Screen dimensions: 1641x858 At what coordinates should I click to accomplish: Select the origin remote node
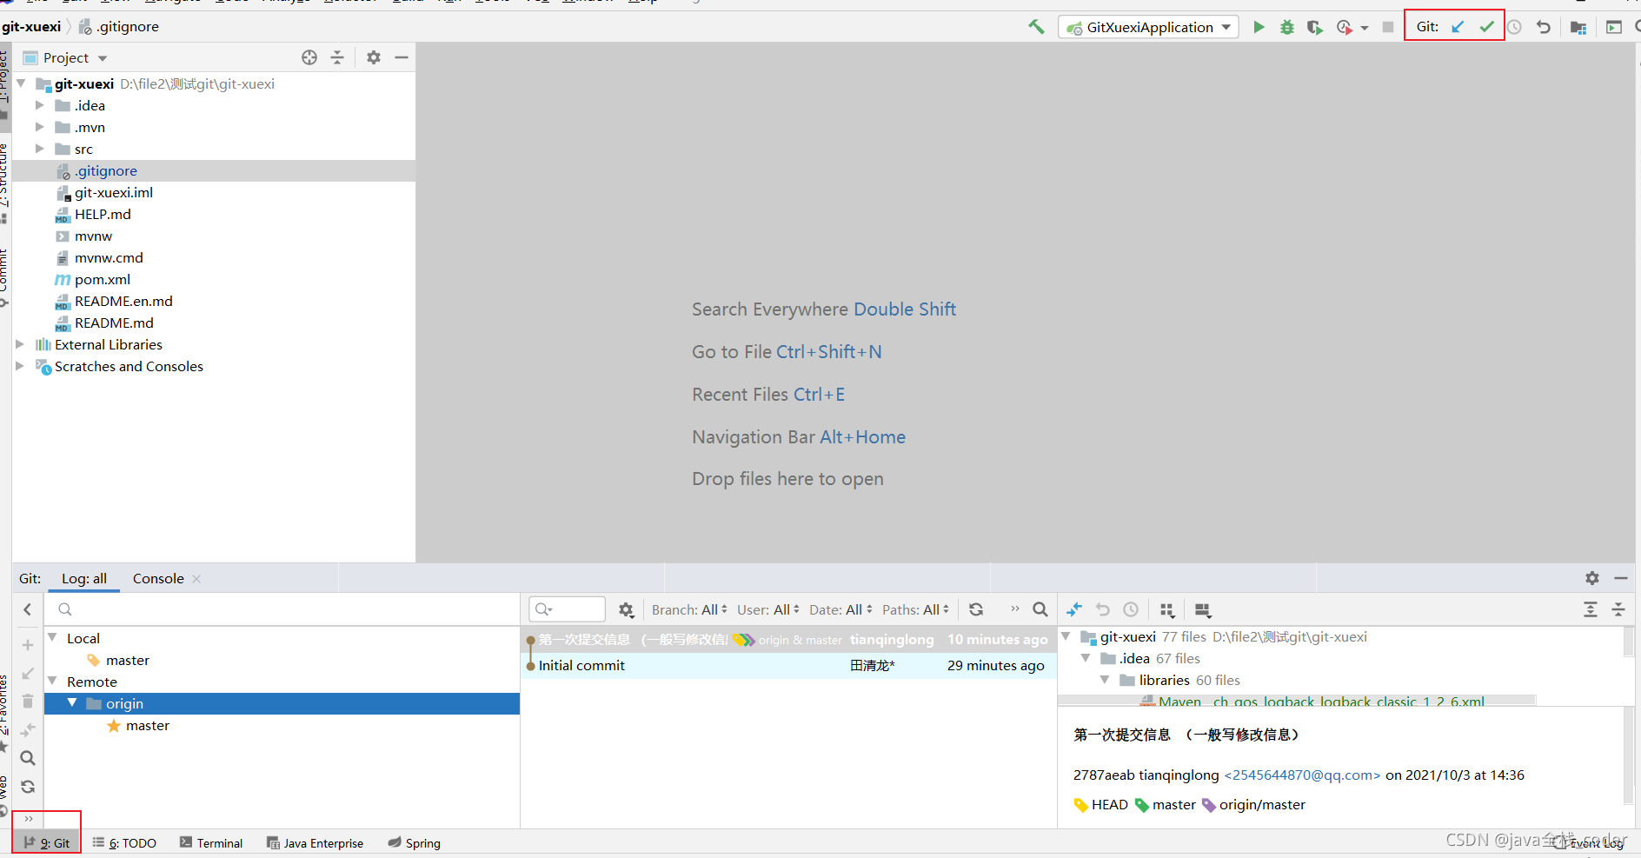(x=282, y=703)
